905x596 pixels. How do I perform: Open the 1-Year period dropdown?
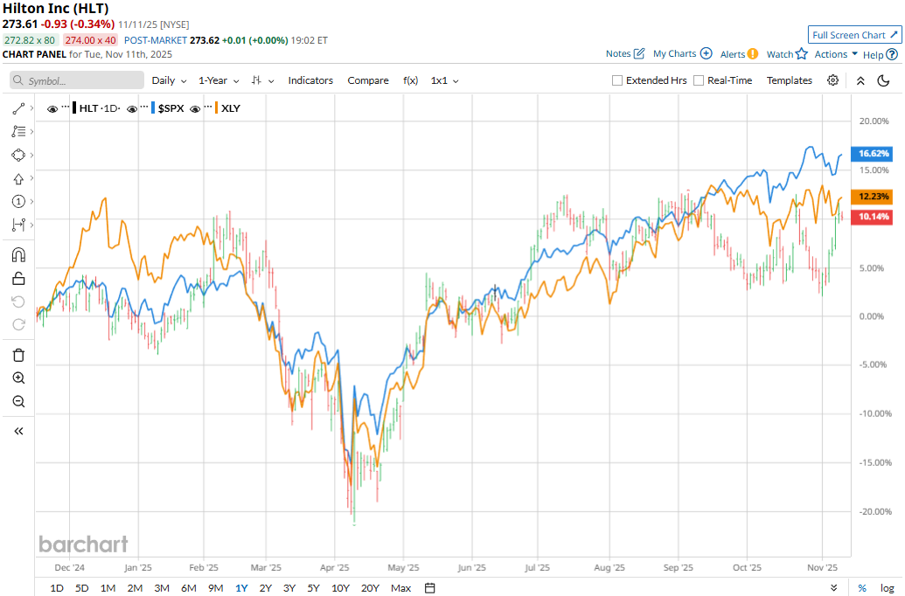click(219, 80)
